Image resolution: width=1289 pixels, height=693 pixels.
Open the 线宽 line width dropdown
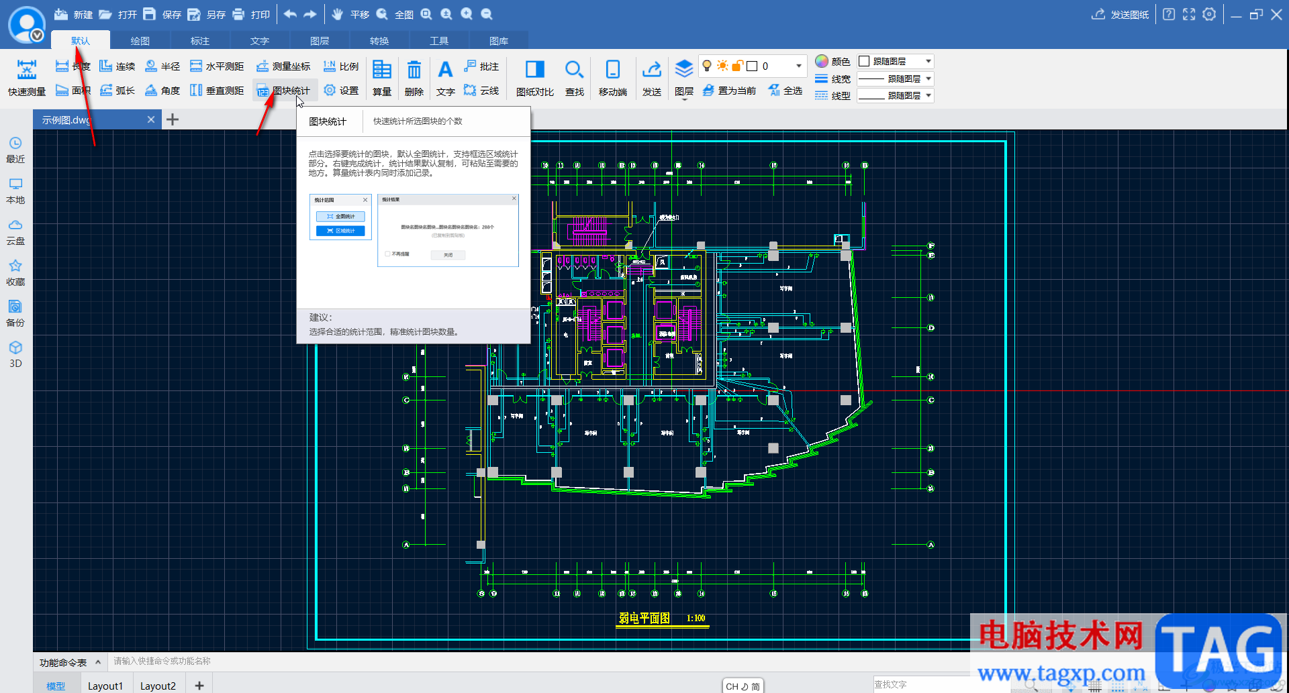[x=896, y=78]
